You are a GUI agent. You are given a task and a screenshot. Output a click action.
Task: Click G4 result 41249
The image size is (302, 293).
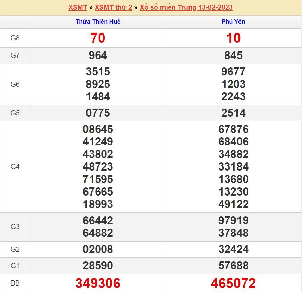pos(98,141)
